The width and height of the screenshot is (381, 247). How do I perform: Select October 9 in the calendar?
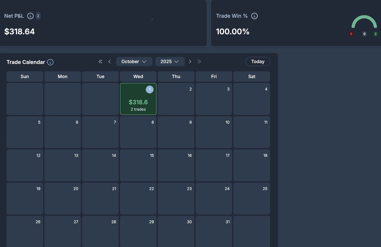(176, 132)
